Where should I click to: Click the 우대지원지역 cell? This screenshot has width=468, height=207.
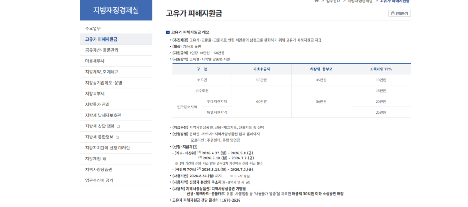click(x=217, y=102)
